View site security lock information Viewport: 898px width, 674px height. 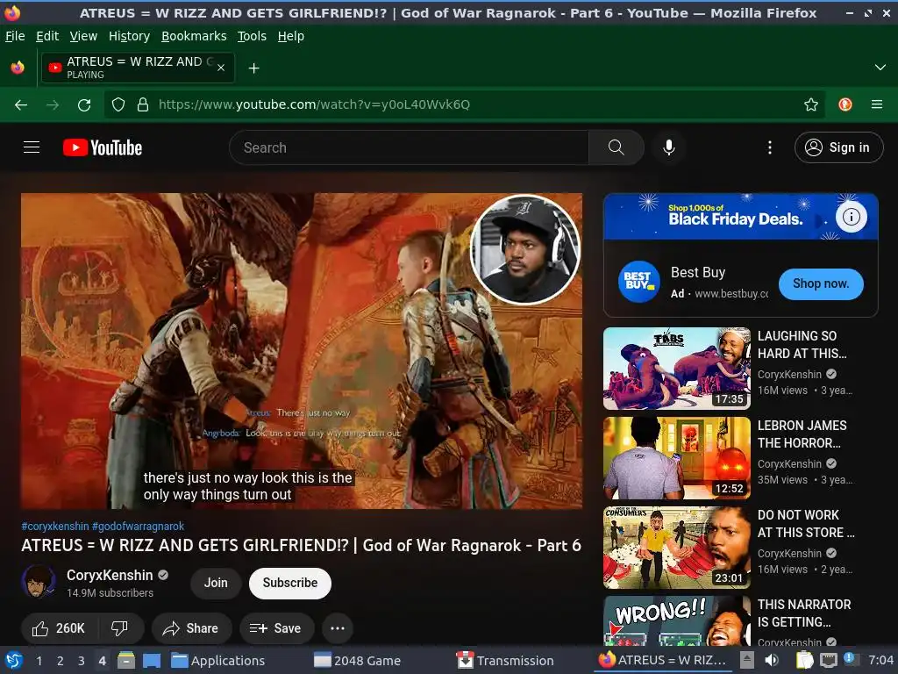click(143, 104)
